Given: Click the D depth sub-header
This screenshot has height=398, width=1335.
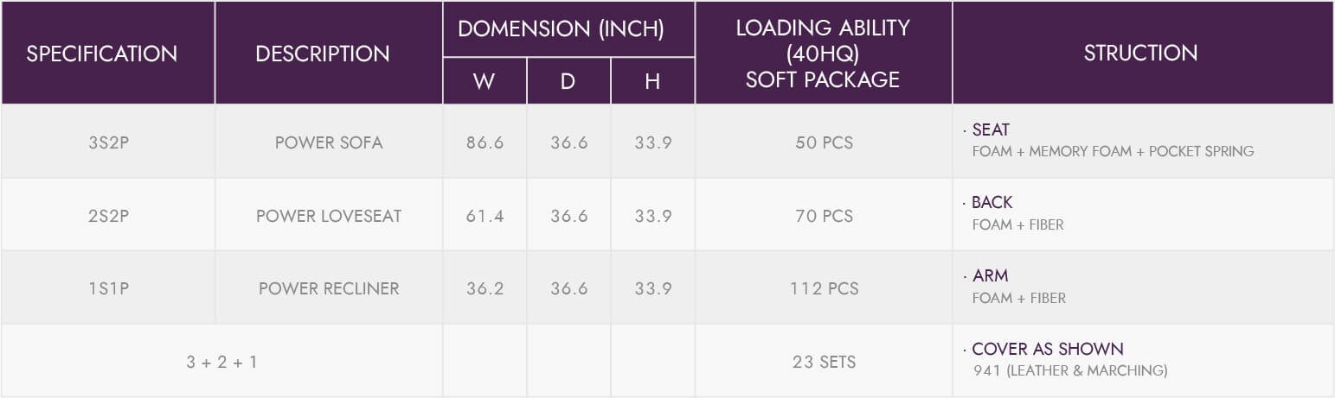Looking at the screenshot, I should (x=568, y=82).
